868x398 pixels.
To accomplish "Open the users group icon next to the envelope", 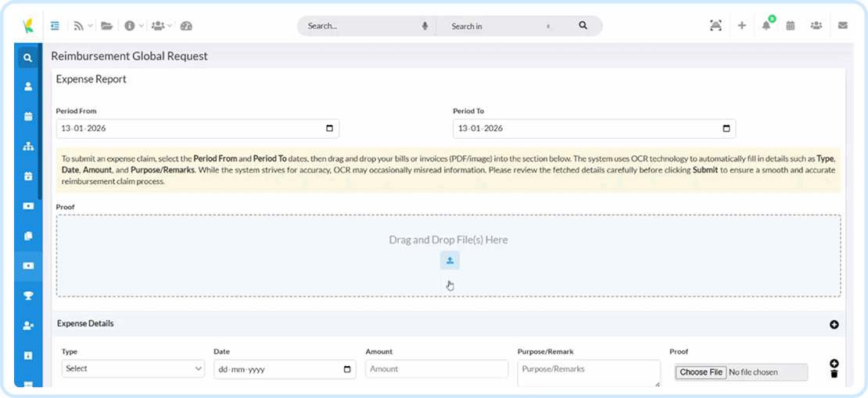I will [816, 26].
